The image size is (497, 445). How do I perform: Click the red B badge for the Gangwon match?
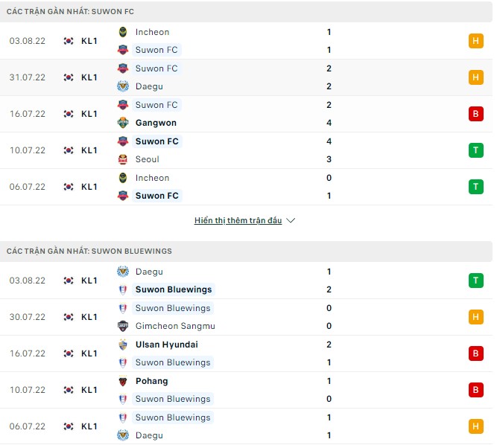tap(475, 114)
